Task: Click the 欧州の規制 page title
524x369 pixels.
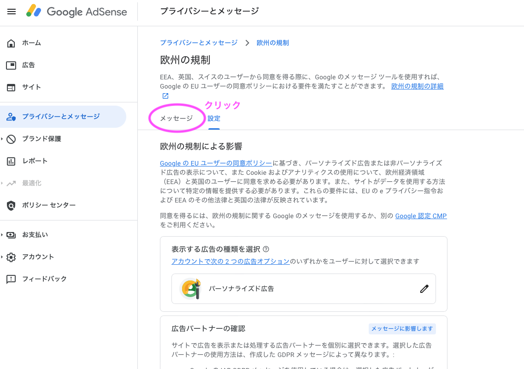Action: pos(185,60)
